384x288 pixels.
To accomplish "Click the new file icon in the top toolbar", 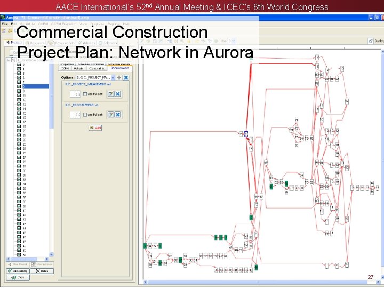I will [x=4, y=31].
